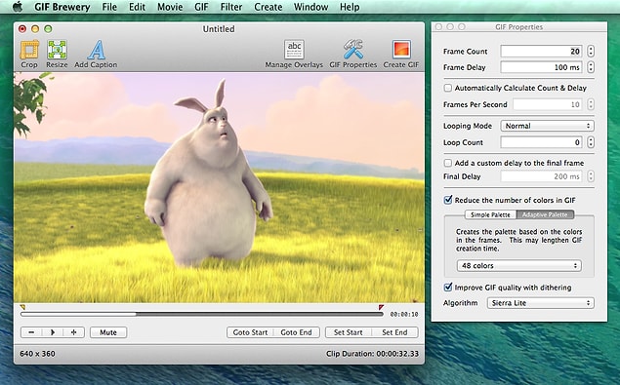Viewport: 620px width, 385px height.
Task: Switch to the Simple Palette tab
Action: 490,214
